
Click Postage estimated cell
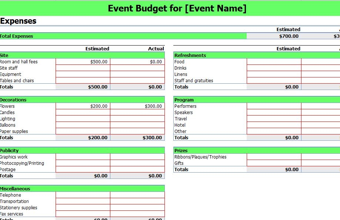(83, 169)
